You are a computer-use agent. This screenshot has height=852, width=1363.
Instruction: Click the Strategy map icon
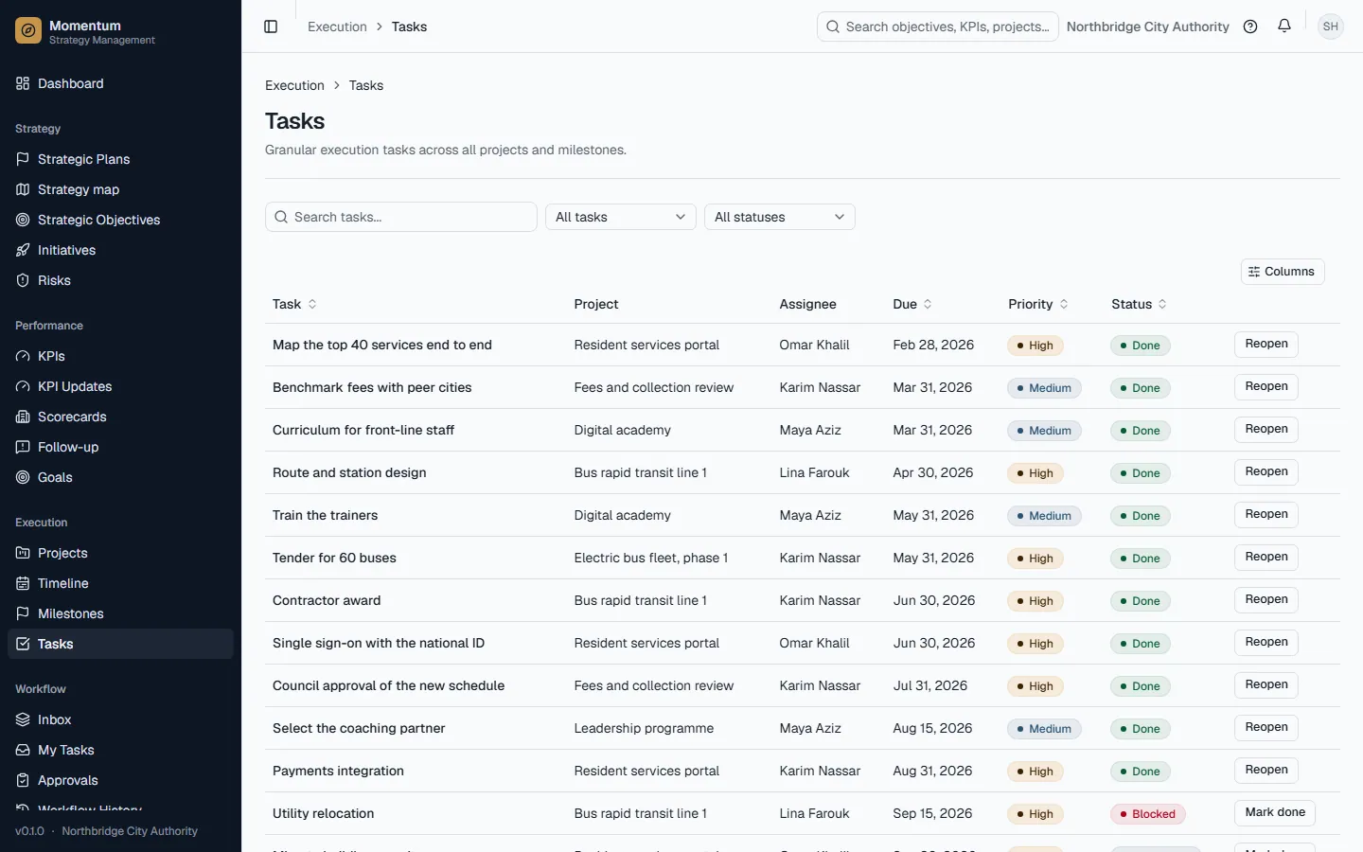(x=23, y=189)
